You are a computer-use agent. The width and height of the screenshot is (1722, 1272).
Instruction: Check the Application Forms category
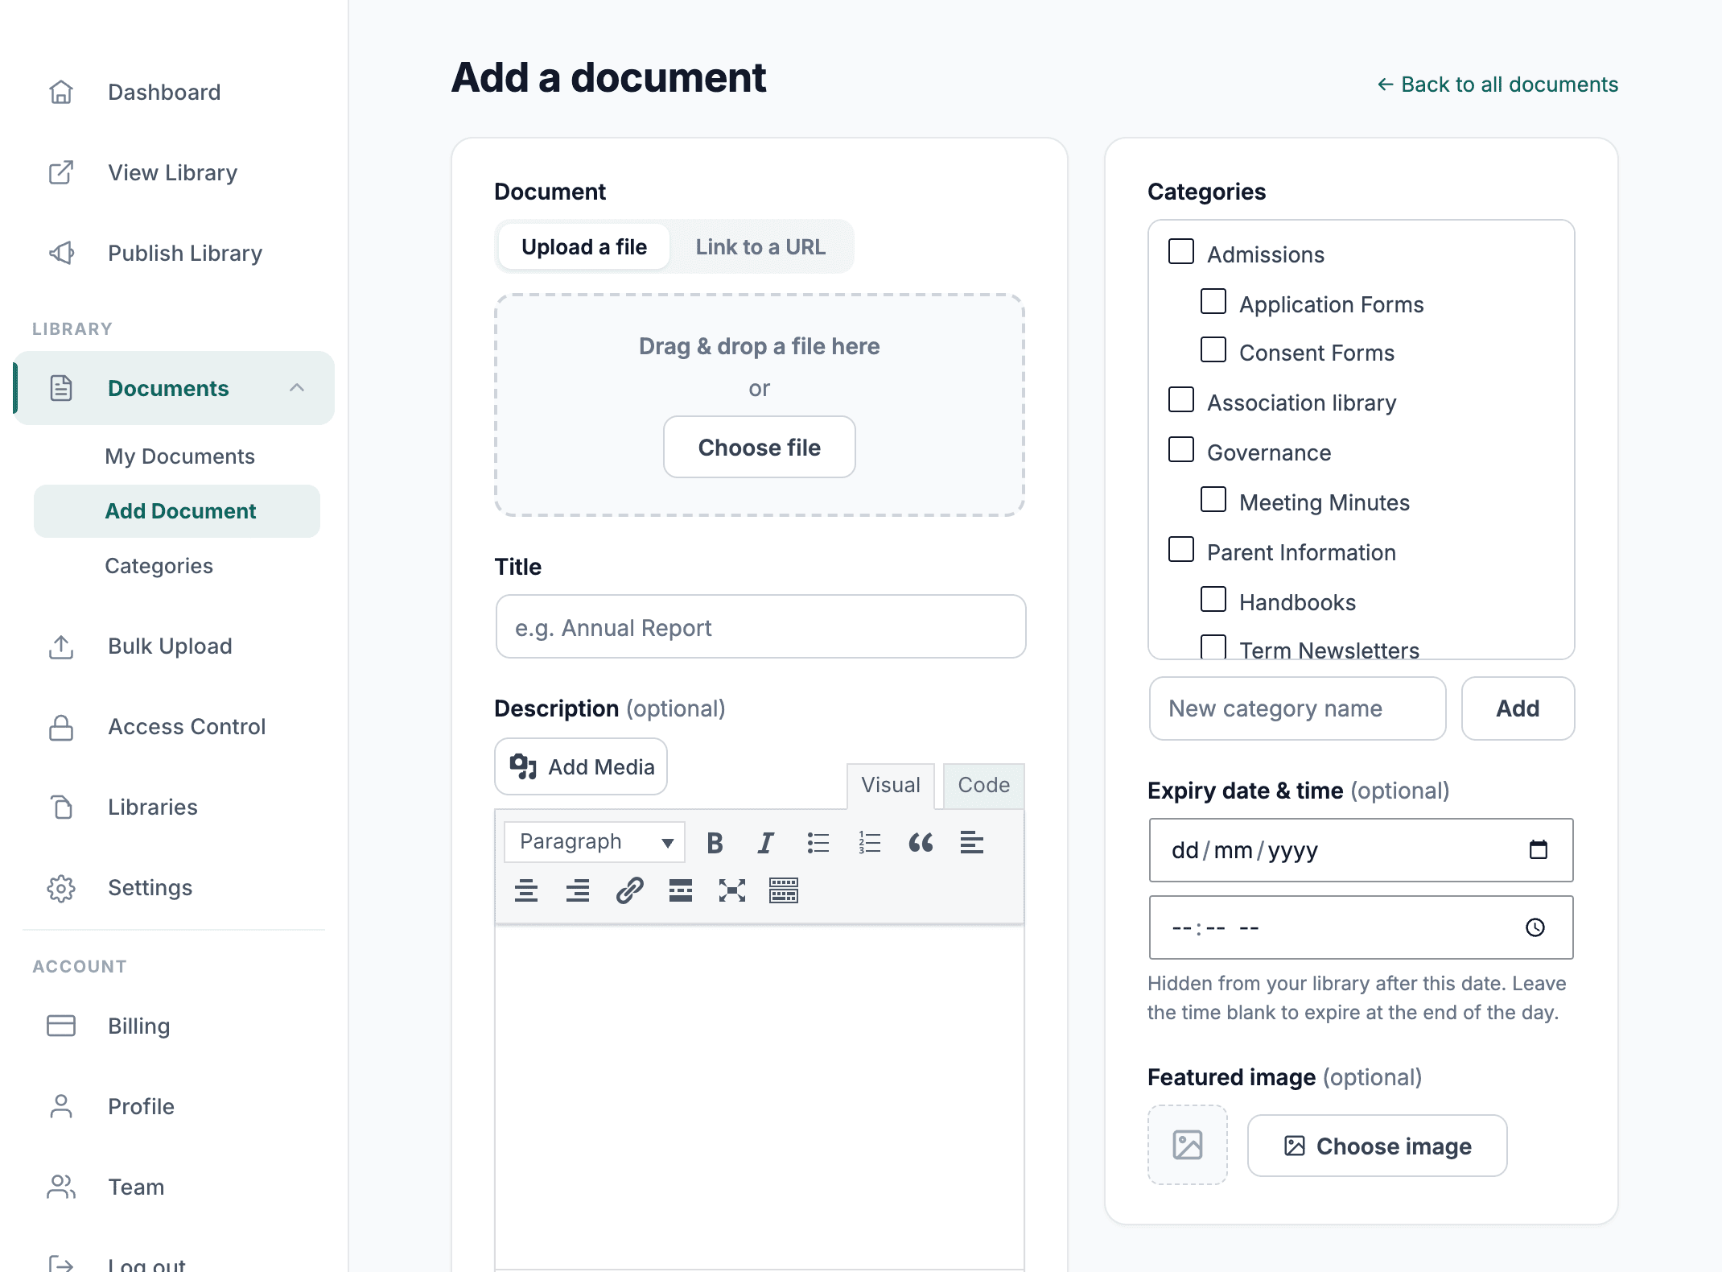1213,301
